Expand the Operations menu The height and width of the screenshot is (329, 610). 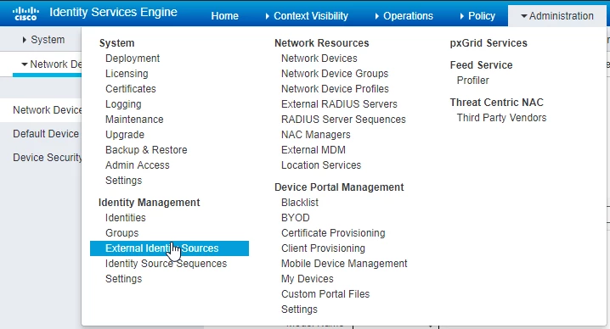pyautogui.click(x=404, y=16)
